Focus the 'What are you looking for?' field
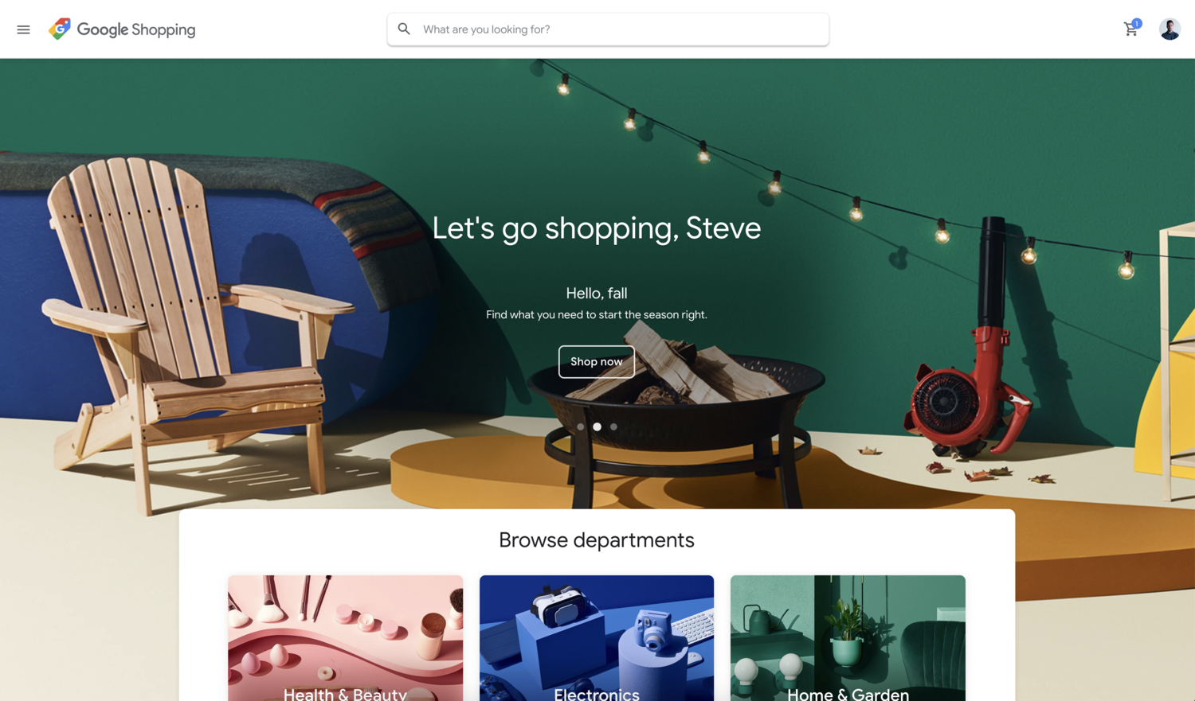 [608, 29]
